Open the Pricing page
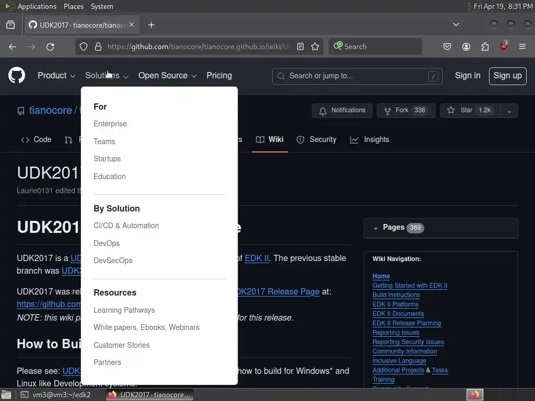Screen dimensions: 535x401 (219, 76)
